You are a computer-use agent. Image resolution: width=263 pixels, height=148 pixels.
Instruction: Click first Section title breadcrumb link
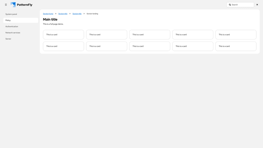tap(63, 14)
